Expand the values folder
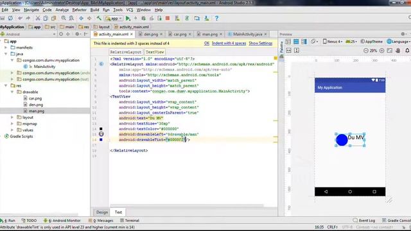 tap(12, 130)
